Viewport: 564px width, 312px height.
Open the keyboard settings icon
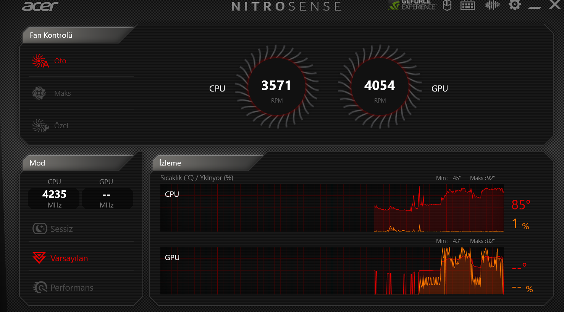(468, 5)
